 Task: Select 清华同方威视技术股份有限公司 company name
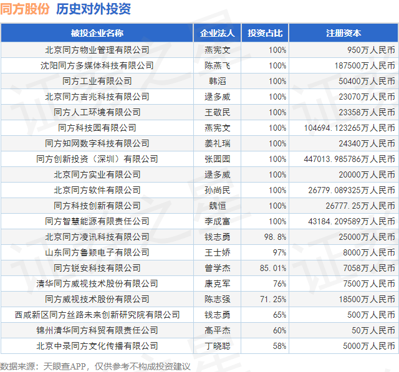click(x=97, y=284)
